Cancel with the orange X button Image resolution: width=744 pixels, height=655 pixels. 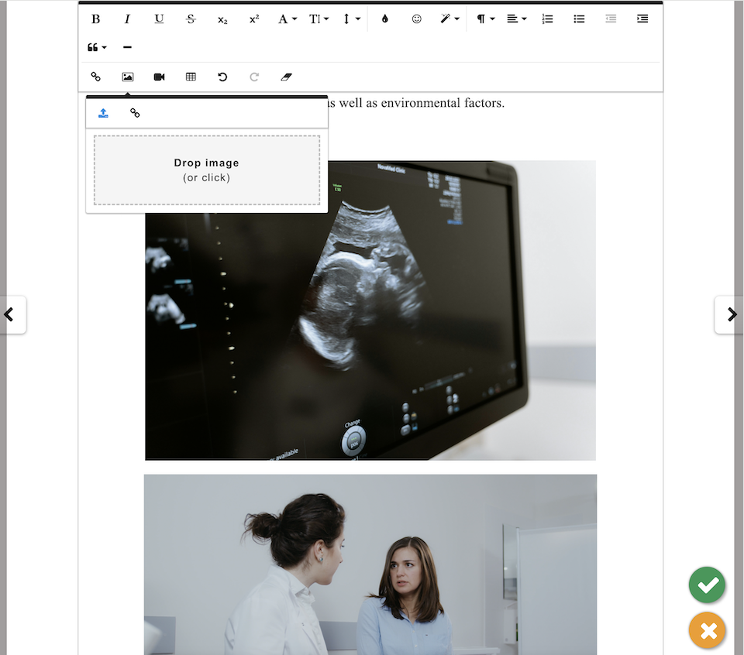707,631
